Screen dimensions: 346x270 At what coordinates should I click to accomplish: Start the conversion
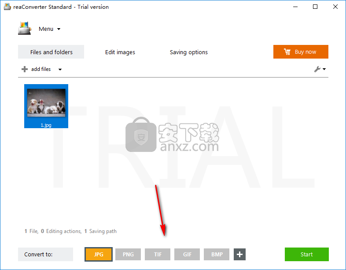(307, 254)
